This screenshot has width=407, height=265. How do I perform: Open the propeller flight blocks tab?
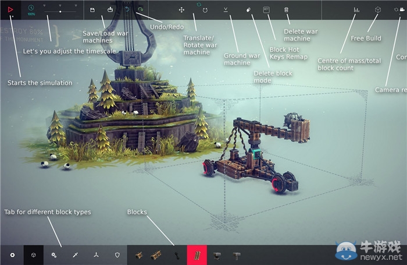point(97,255)
